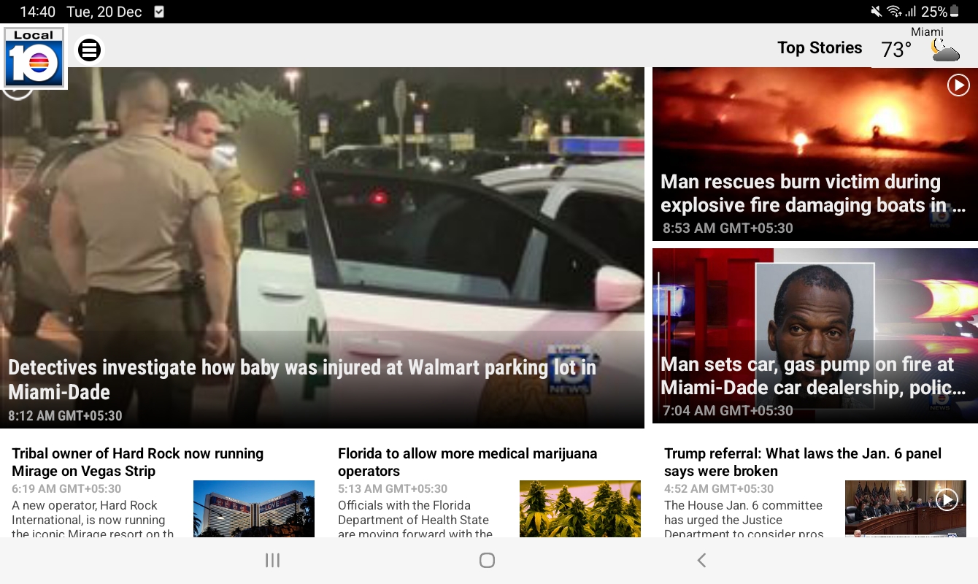This screenshot has width=978, height=584.
Task: Tap the 8:12 AM GMT+05:30 timestamp
Action: coord(65,416)
